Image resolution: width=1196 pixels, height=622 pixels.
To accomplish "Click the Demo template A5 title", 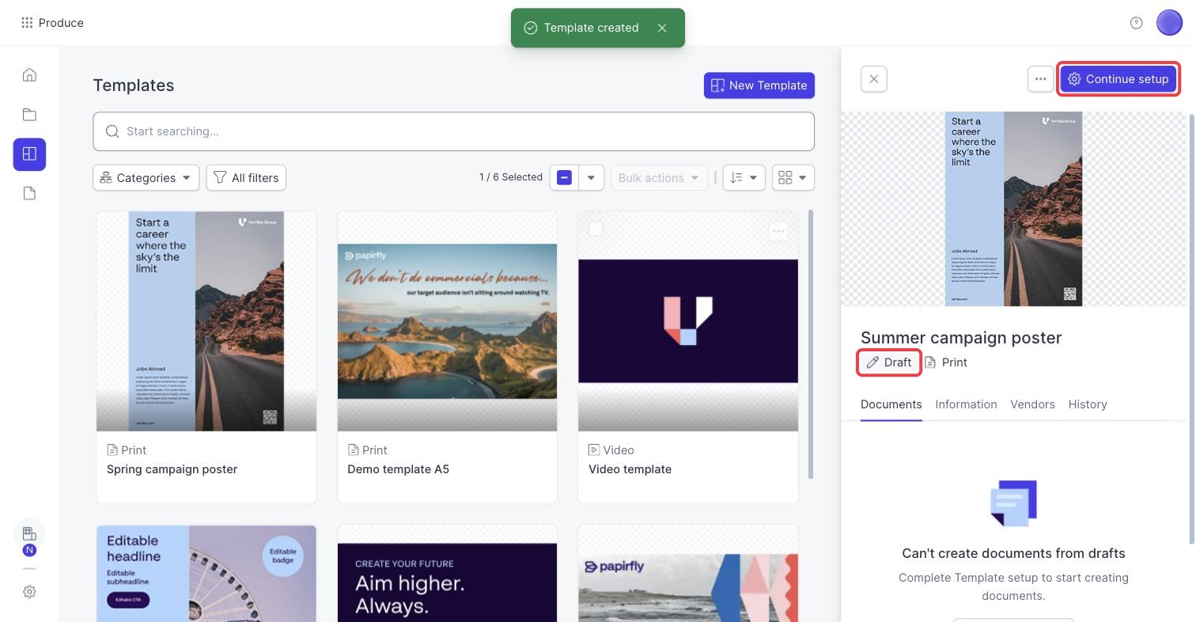I will [x=399, y=469].
